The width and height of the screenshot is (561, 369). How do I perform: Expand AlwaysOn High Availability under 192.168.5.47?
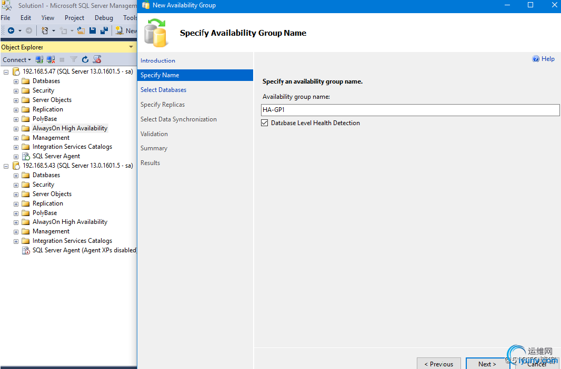tap(16, 128)
